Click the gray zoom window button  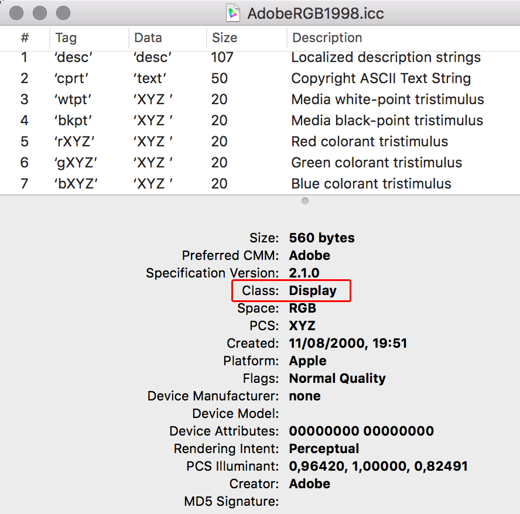tap(63, 13)
